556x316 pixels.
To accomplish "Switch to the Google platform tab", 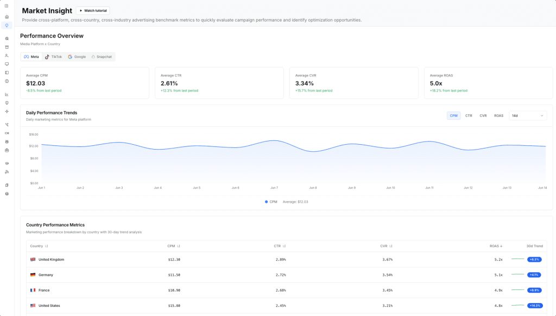I will [77, 56].
